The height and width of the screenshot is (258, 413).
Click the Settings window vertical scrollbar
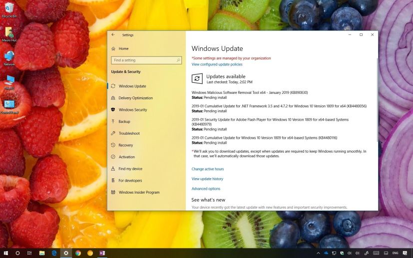point(377,100)
